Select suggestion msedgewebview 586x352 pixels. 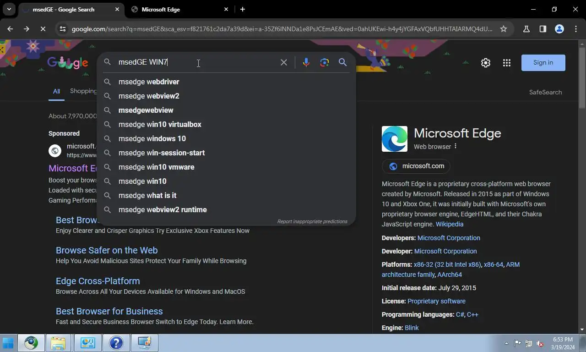[226, 110]
